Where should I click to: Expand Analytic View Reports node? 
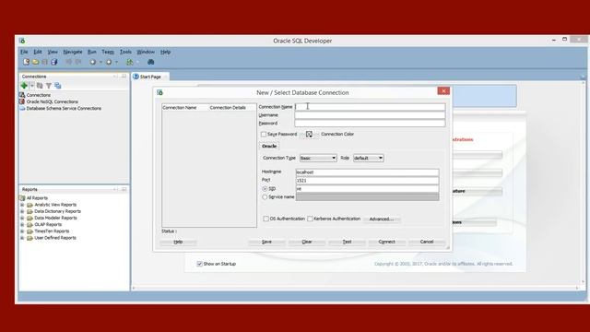point(22,205)
